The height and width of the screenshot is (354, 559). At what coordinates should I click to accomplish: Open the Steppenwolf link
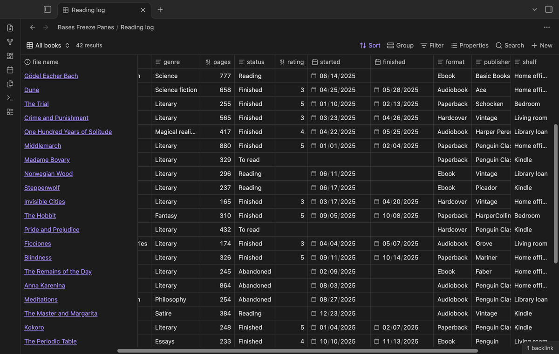click(x=42, y=188)
